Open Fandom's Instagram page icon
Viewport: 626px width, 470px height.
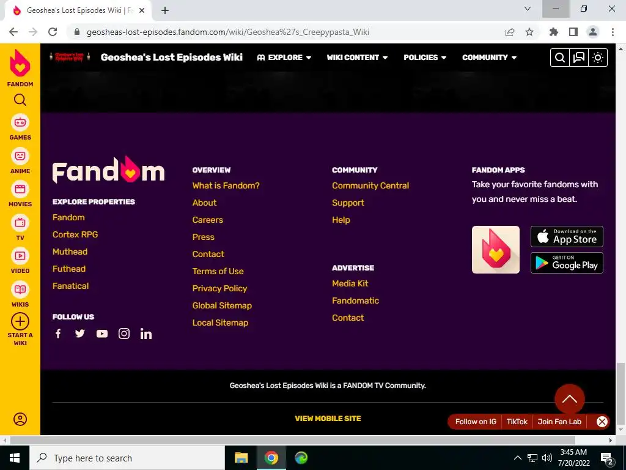[x=123, y=334]
